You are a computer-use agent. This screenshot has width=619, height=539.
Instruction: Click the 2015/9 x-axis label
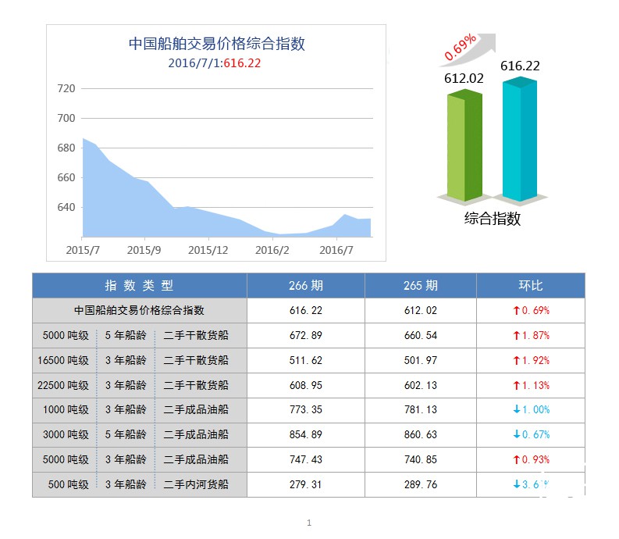[144, 250]
